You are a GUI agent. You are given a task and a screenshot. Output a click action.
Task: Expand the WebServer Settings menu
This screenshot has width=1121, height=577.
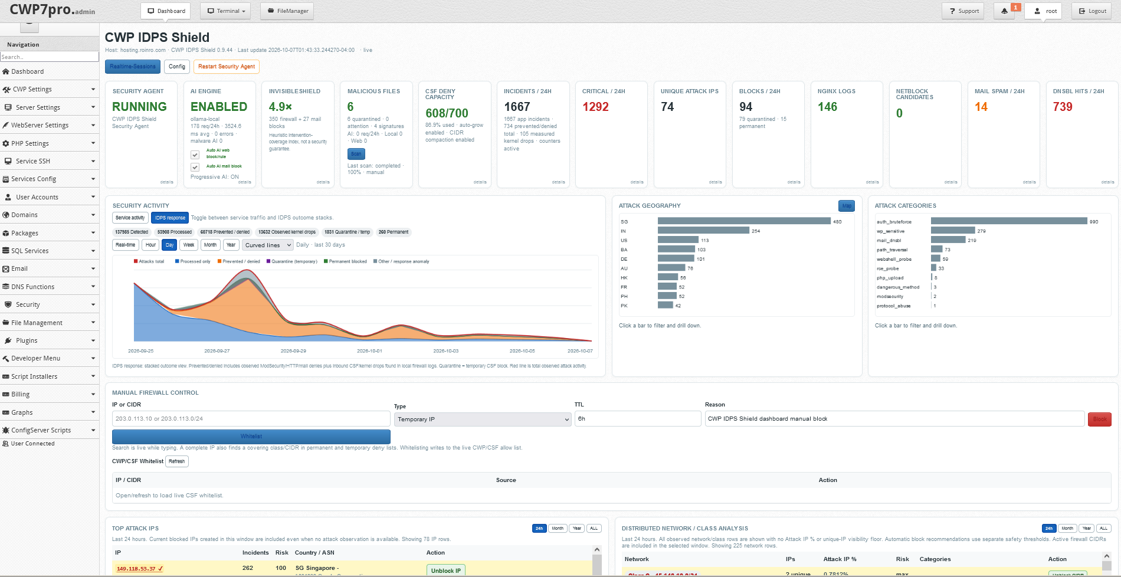pyautogui.click(x=50, y=125)
